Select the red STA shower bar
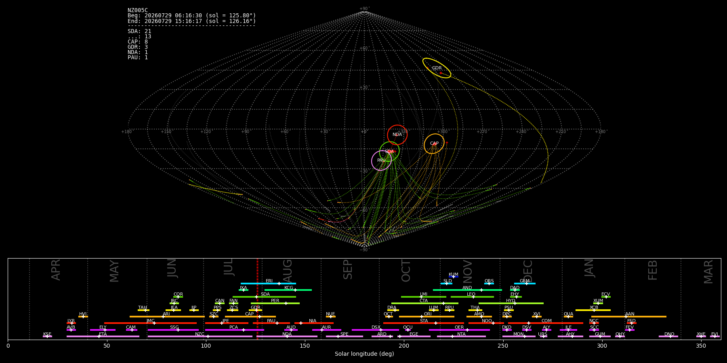727x363 pixels. pos(424,323)
